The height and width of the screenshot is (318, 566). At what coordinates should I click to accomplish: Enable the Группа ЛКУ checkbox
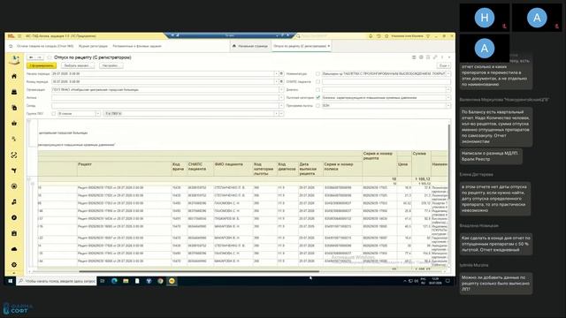[x=53, y=114]
